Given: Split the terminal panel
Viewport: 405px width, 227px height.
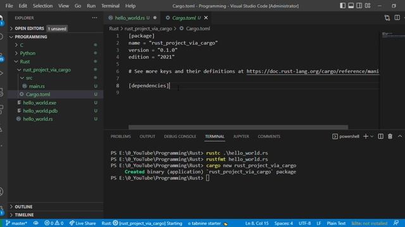Looking at the screenshot, I should tap(380, 136).
